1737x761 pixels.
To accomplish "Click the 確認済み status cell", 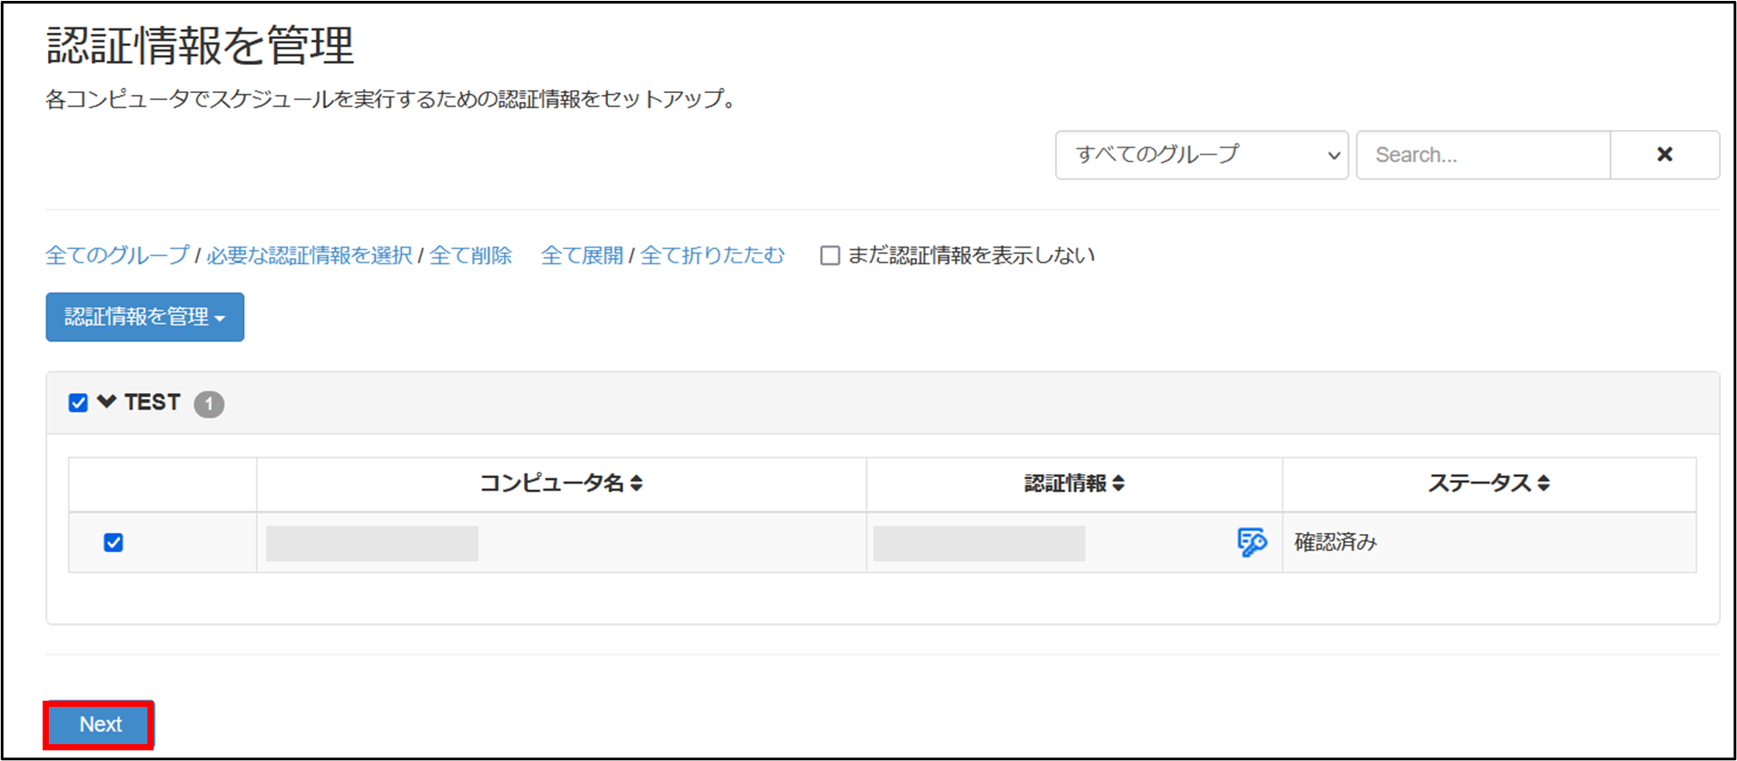I will coord(1488,542).
